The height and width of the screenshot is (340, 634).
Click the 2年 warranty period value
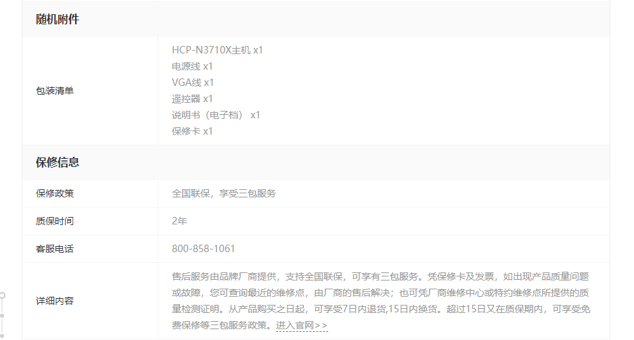[179, 221]
